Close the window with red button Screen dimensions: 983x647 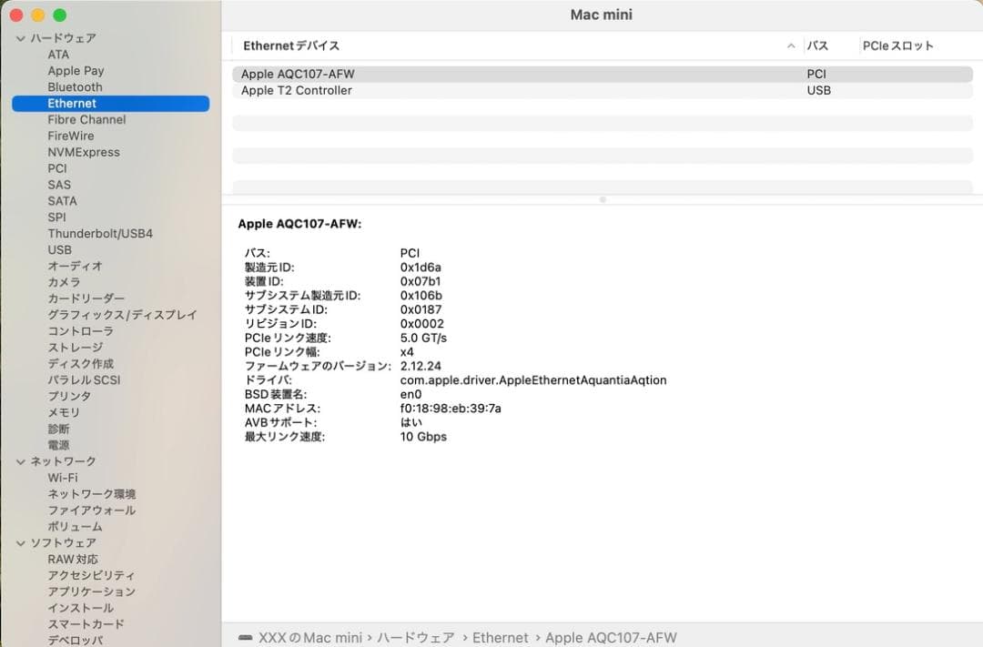[x=17, y=15]
